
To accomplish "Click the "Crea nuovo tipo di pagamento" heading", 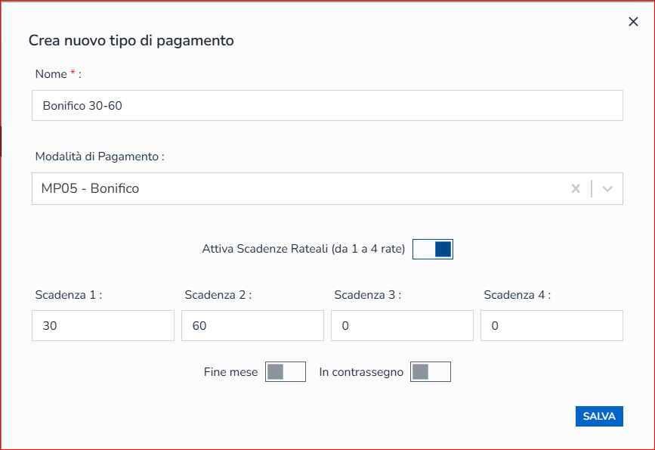I will (x=131, y=41).
